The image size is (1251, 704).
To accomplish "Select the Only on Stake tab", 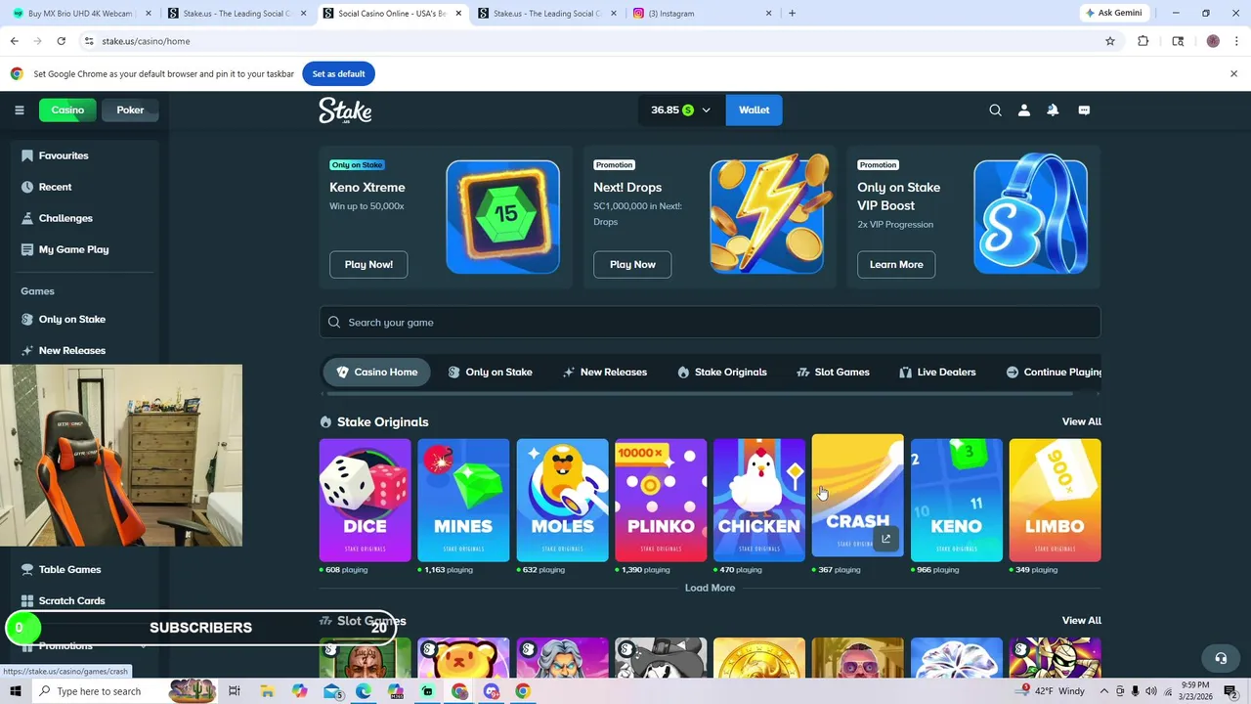I will [x=490, y=372].
